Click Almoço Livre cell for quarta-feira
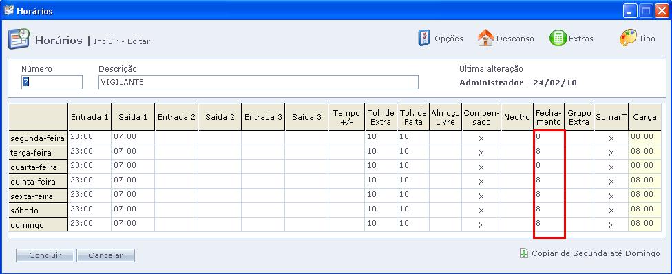Image resolution: width=672 pixels, height=274 pixels. pos(445,167)
